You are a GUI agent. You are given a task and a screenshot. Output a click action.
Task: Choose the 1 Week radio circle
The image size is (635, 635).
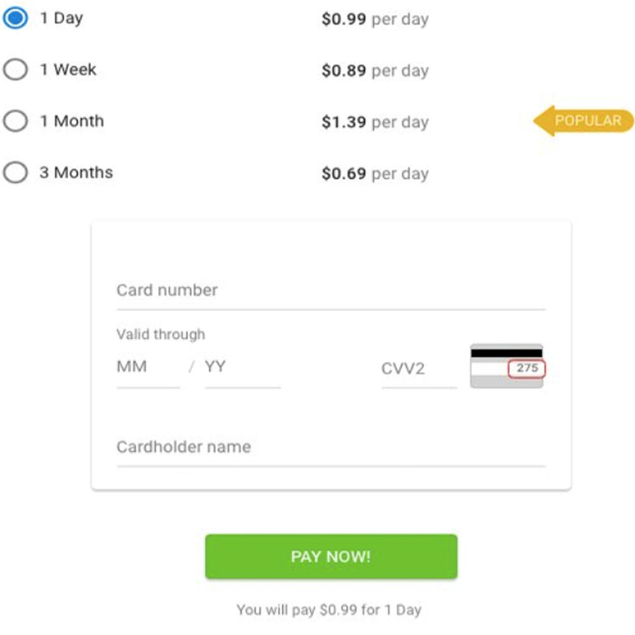[15, 70]
